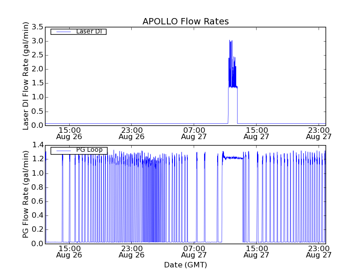Click the blue line sample in Laser DI legend
Viewport: 362px width, 271px height.
pos(63,32)
